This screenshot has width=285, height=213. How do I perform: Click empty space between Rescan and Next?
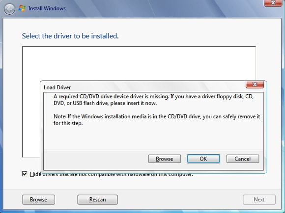coord(180,200)
